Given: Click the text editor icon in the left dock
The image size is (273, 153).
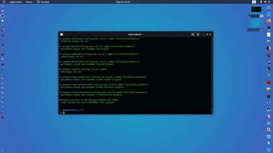Looking at the screenshot, I should click(3, 21).
